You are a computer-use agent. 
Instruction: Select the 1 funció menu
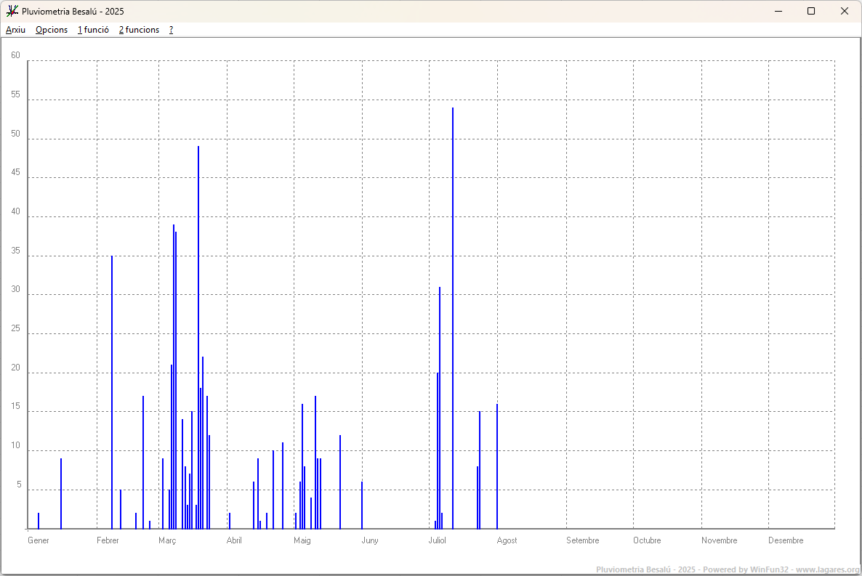[94, 30]
